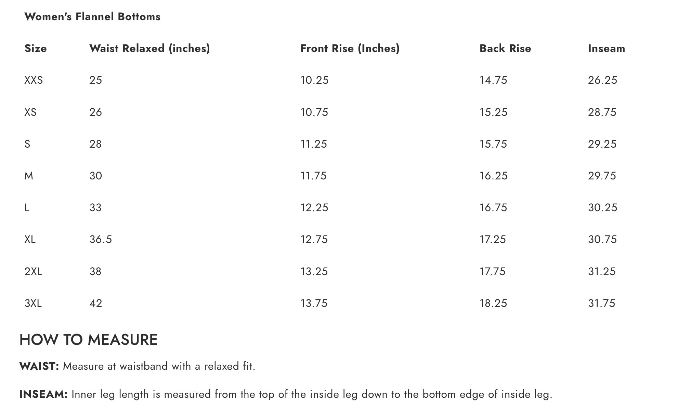The width and height of the screenshot is (678, 420).
Task: Select front rise value 12.25
Action: 314,208
